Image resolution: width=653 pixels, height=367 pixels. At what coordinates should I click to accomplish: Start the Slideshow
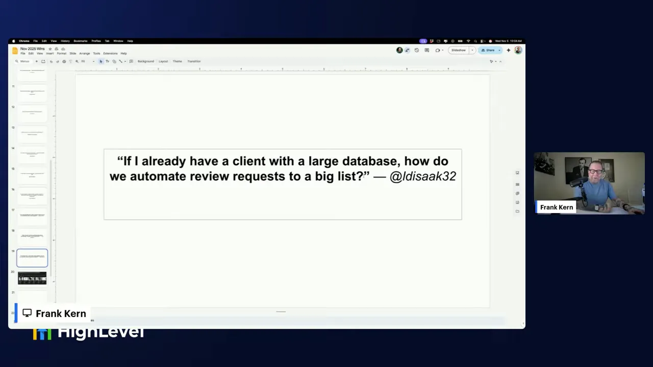459,50
